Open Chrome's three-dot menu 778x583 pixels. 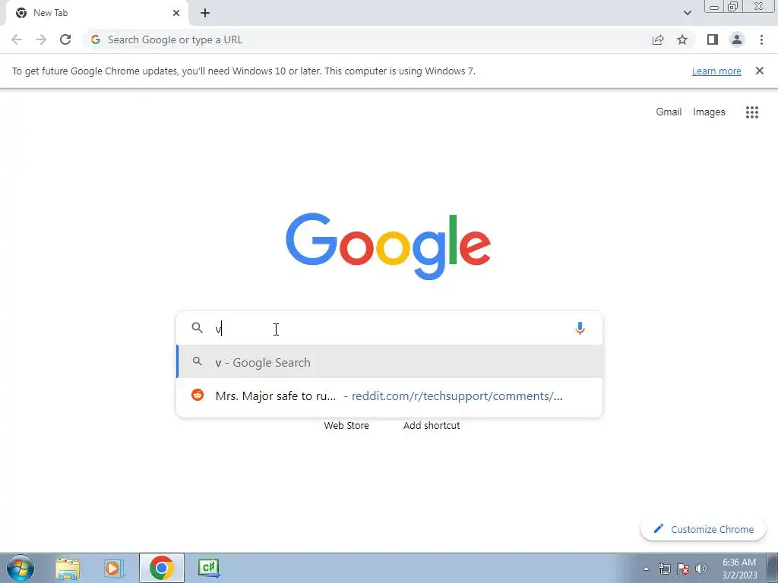pyautogui.click(x=761, y=39)
